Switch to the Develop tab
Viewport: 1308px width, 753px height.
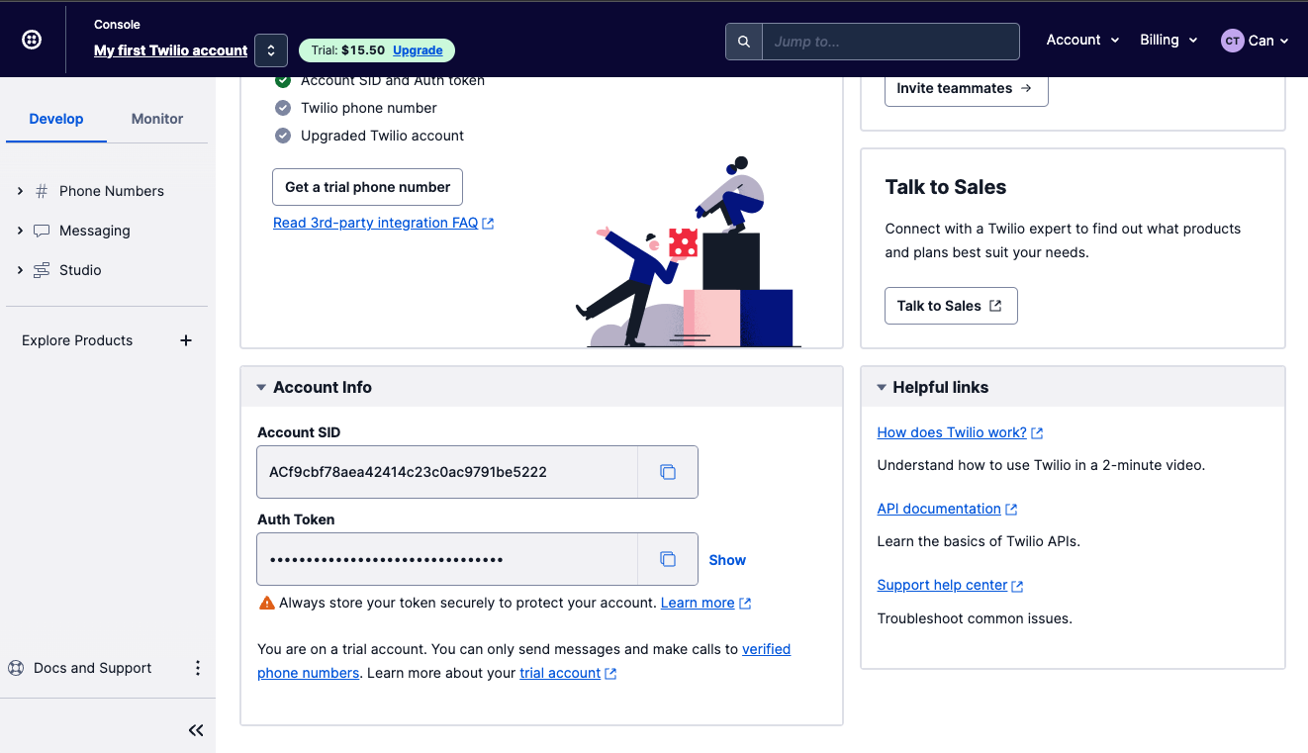56,119
